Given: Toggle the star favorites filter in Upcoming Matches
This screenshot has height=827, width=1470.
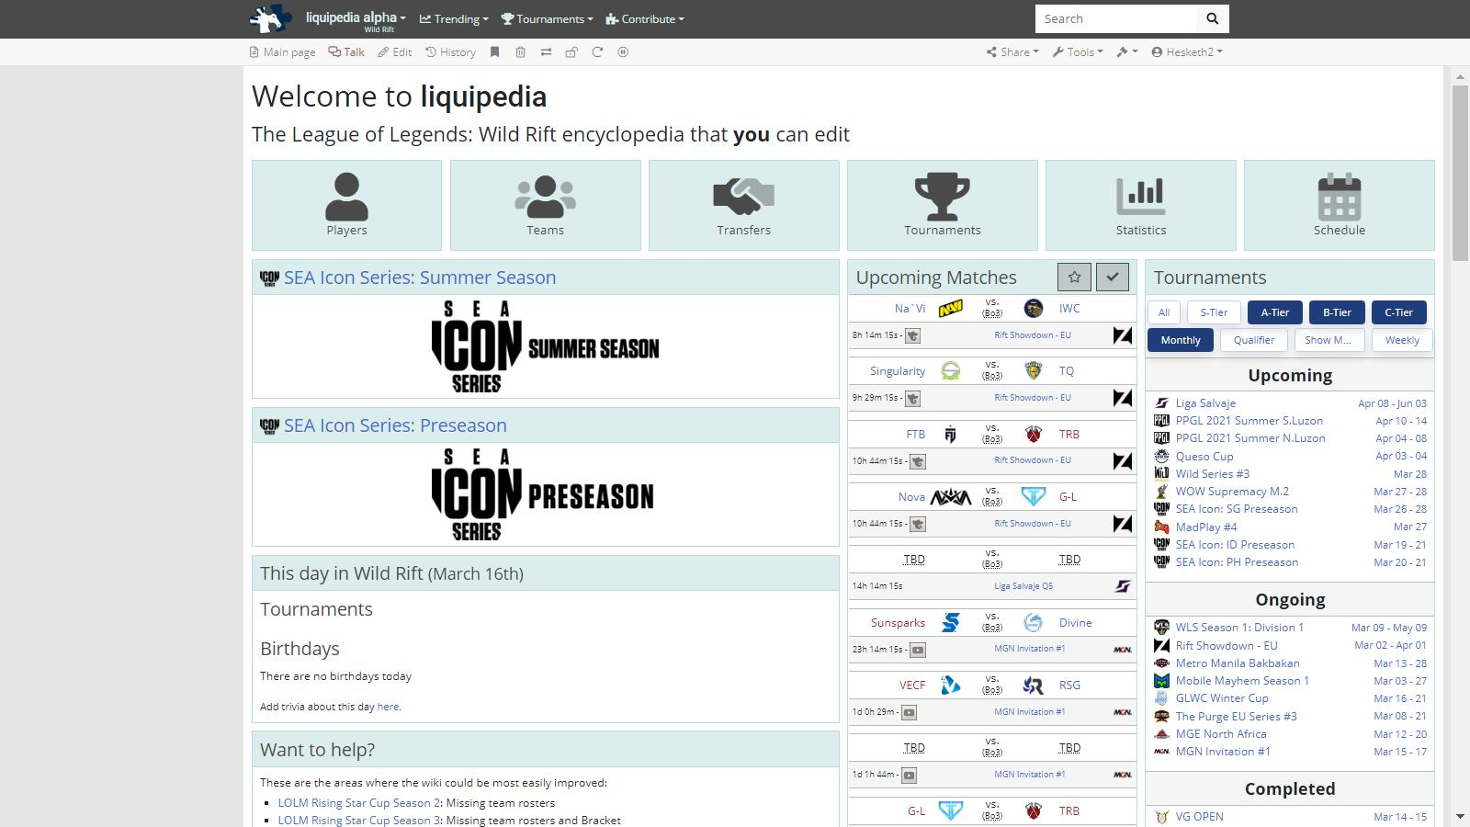Looking at the screenshot, I should click(1075, 277).
